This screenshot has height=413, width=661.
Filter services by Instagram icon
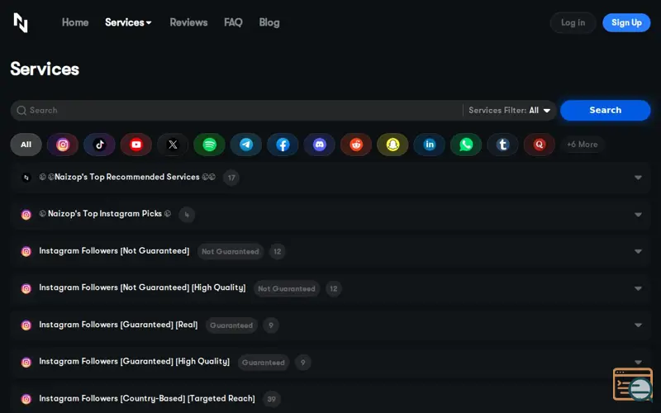click(x=63, y=145)
